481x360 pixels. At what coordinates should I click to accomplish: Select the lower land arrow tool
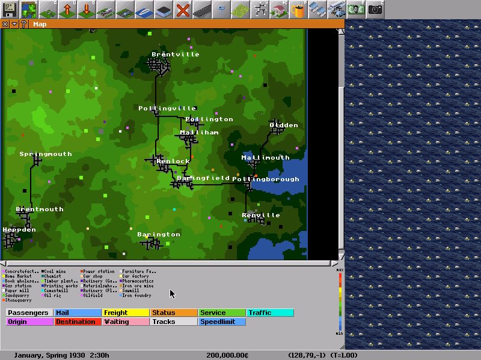click(87, 9)
